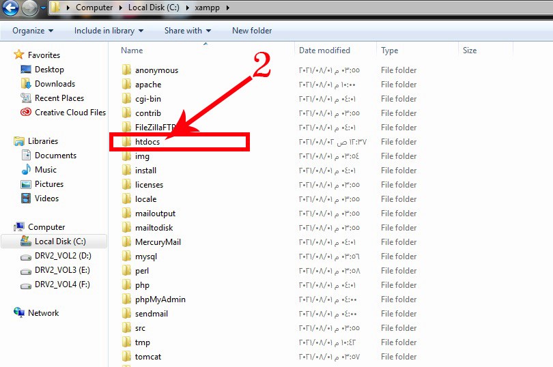Image resolution: width=553 pixels, height=367 pixels.
Task: Select the mailoutput folder icon
Action: 126,213
